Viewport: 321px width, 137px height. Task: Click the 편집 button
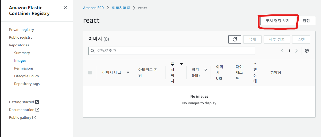tap(306, 21)
